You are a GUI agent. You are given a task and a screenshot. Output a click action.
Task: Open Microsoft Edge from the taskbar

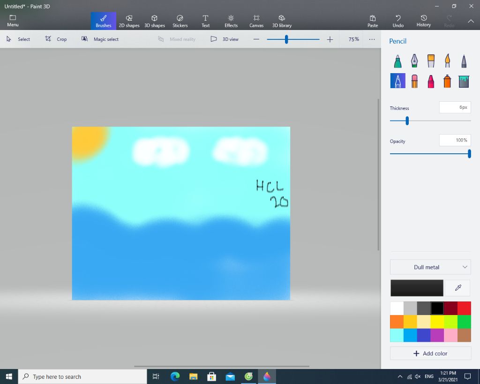[x=175, y=376]
